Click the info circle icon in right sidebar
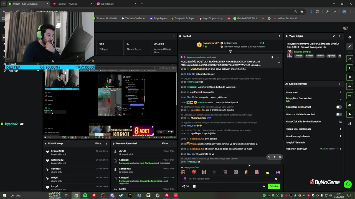 coord(349,37)
